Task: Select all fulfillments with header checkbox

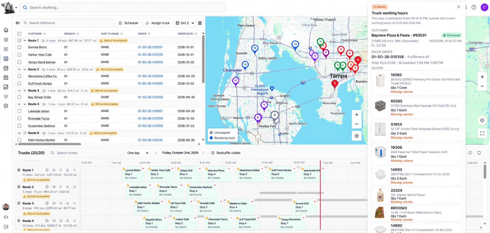Action: click(19, 34)
